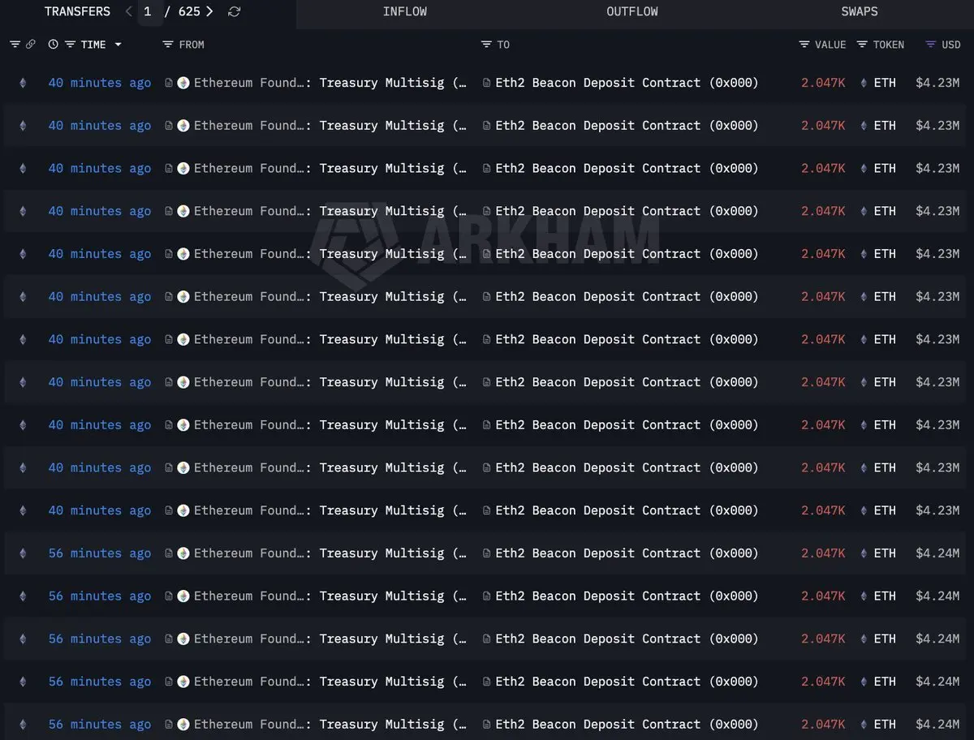Click the 2.047K value in topmost row
Screen dimensions: 974x740
(x=823, y=83)
